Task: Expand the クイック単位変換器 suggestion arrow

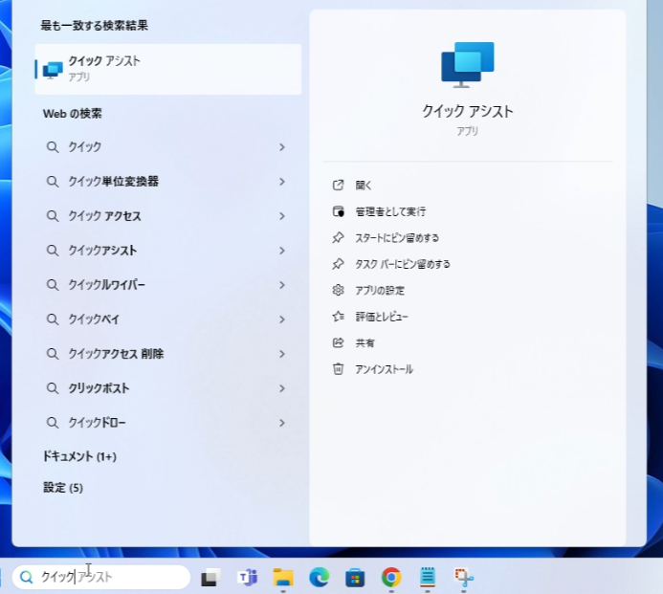Action: [281, 182]
